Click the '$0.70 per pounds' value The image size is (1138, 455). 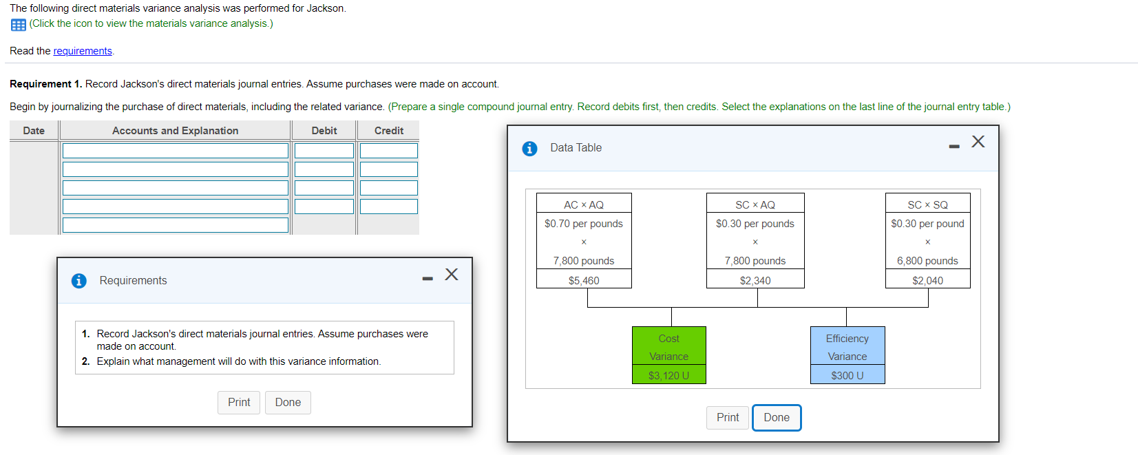[x=584, y=224]
